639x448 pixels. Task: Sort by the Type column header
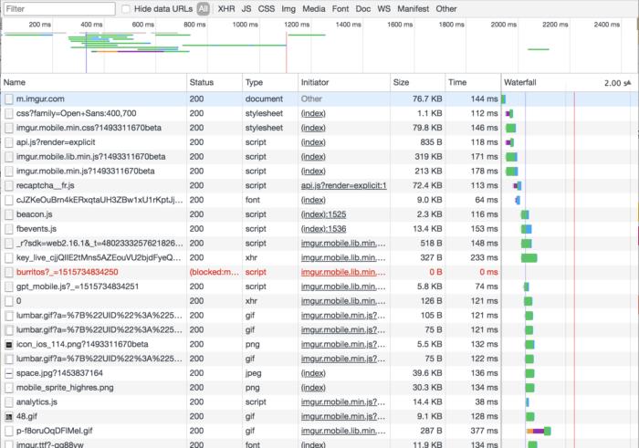coord(270,82)
